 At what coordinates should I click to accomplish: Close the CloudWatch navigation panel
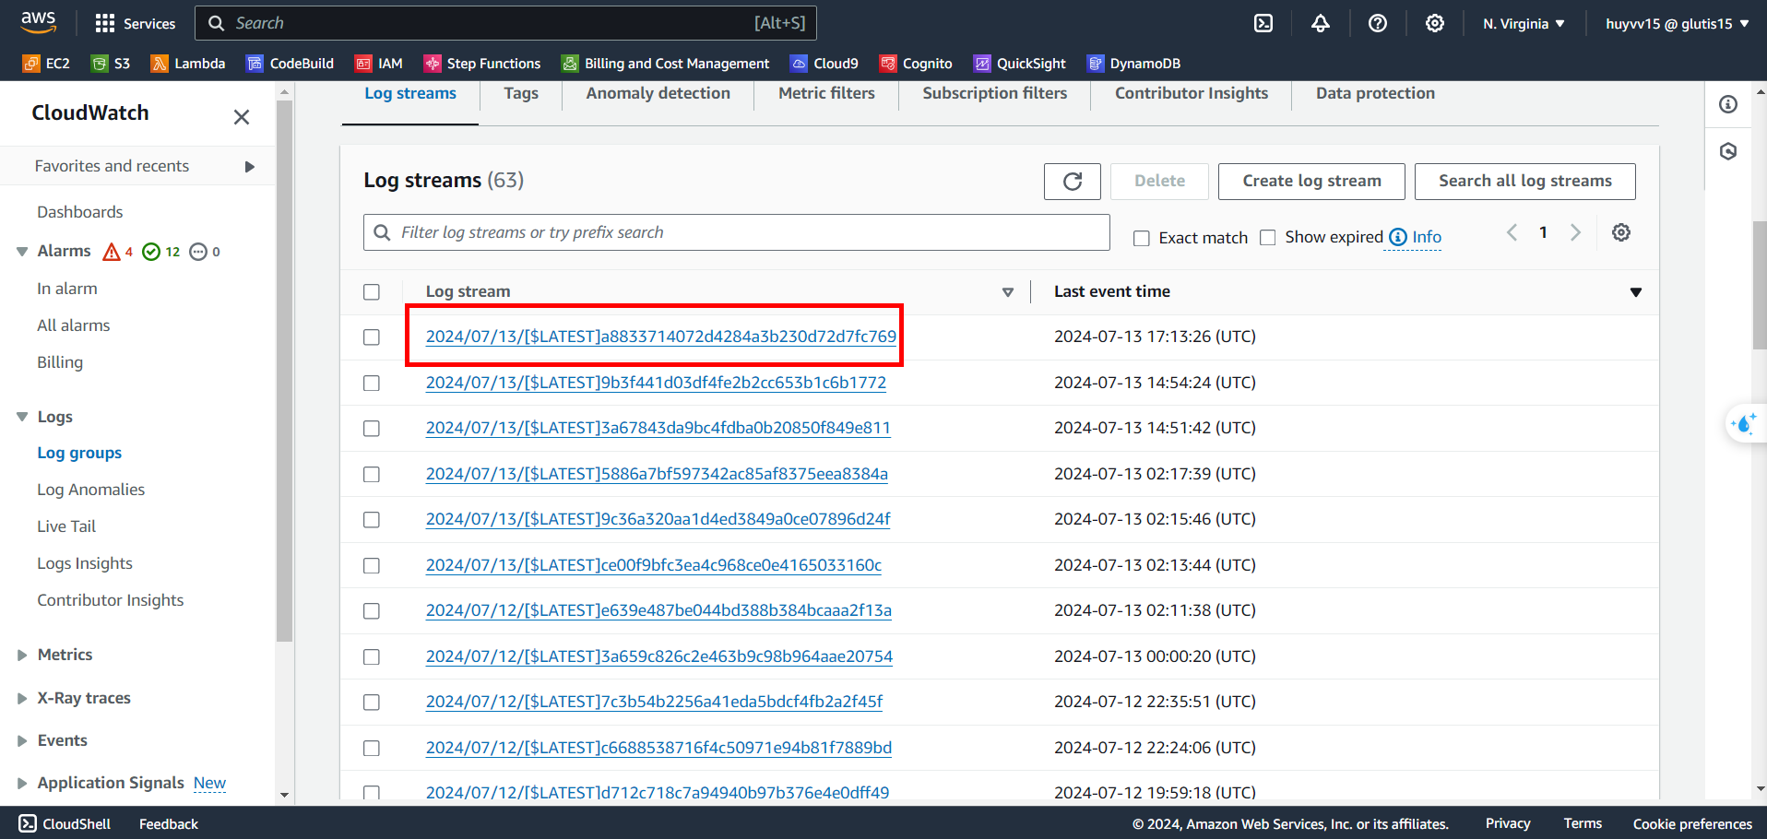coord(242,117)
